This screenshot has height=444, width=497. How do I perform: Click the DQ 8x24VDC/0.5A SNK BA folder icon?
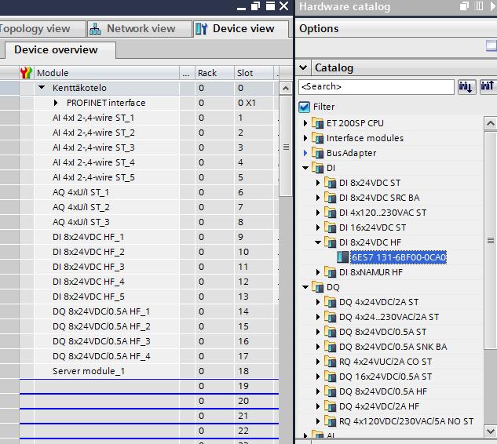click(331, 347)
